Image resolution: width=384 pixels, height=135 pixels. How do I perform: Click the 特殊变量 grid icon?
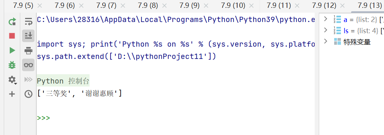pos(338,42)
